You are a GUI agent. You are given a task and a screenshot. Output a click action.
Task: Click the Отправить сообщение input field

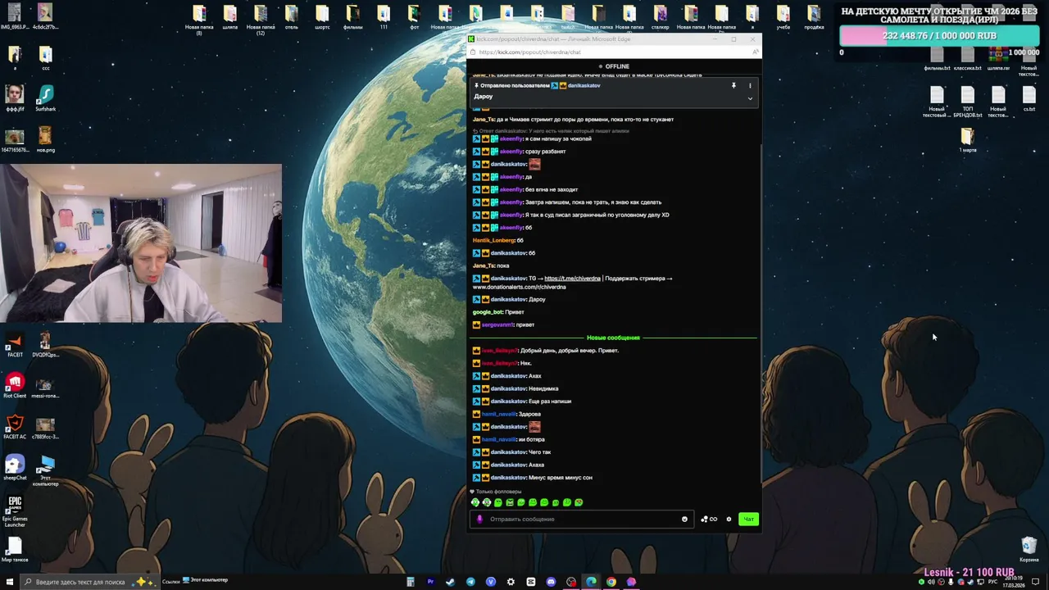tap(584, 519)
